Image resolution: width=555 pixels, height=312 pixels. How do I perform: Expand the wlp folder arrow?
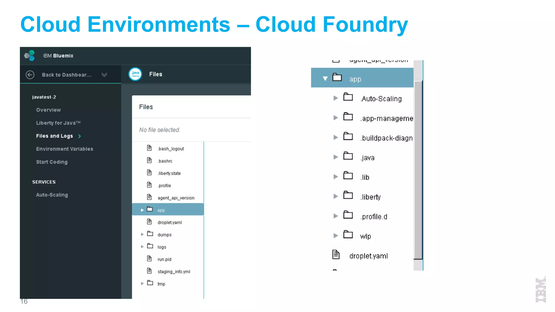[x=336, y=236]
